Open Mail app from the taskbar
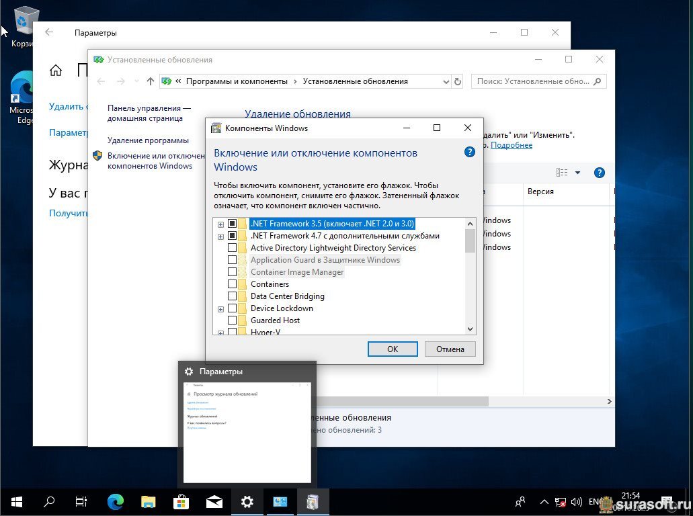Image resolution: width=693 pixels, height=516 pixels. click(214, 501)
